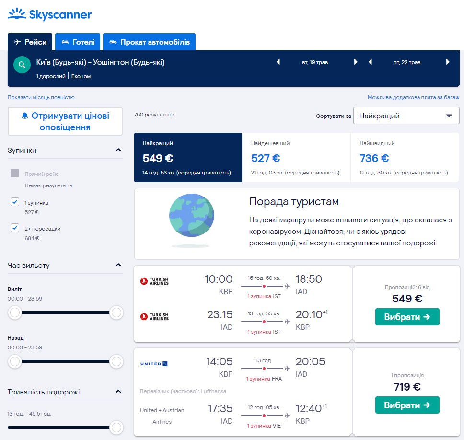Select the Найкращий 549 € tab

click(x=188, y=157)
